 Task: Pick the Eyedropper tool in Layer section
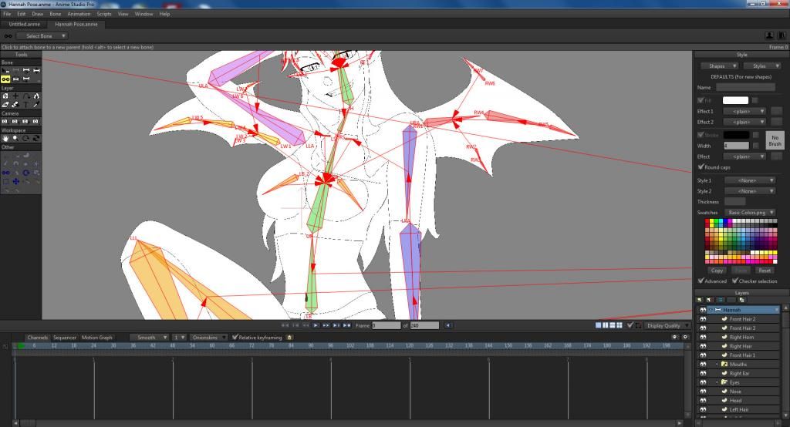pos(36,105)
